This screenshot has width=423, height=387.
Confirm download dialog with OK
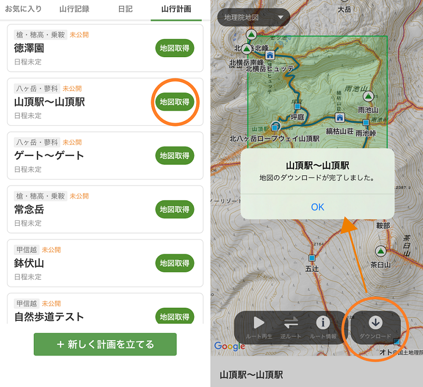318,207
